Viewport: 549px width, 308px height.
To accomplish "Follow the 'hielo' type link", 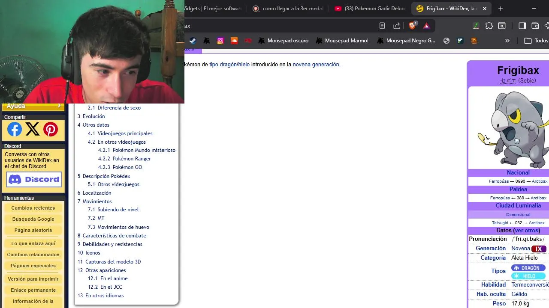I will click(x=244, y=65).
